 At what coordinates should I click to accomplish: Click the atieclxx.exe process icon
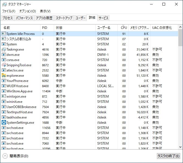[x=4, y=70]
